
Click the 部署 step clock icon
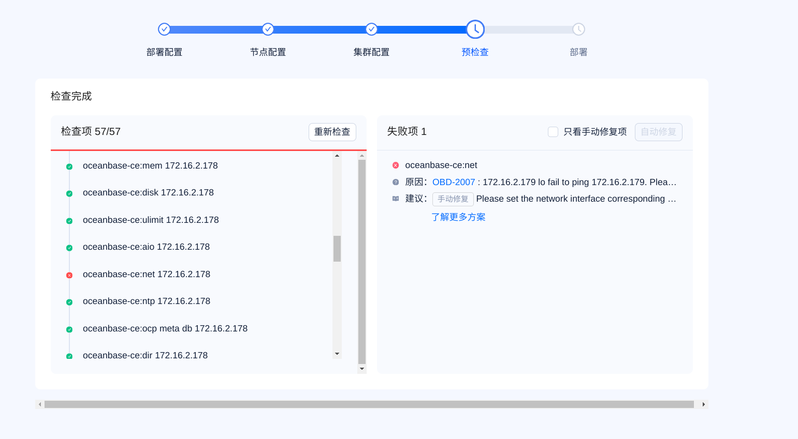click(x=578, y=29)
